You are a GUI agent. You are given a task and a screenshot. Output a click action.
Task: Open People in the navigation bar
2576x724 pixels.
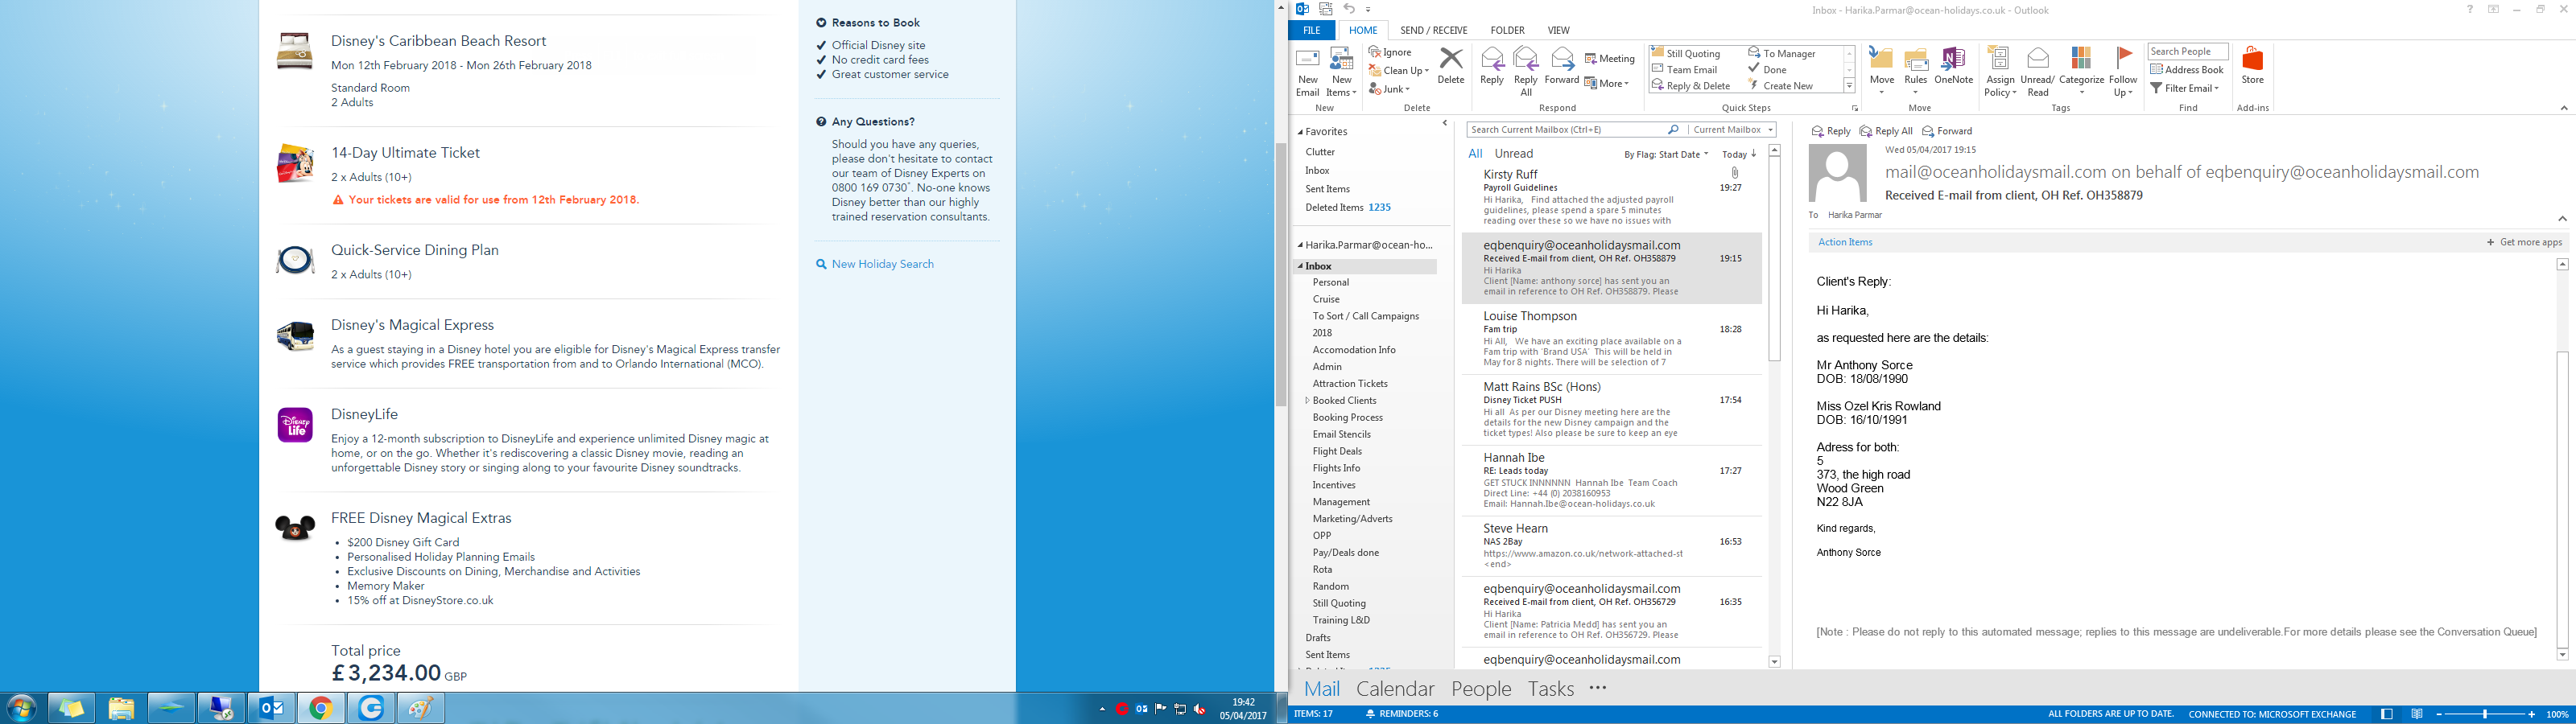pos(1481,689)
